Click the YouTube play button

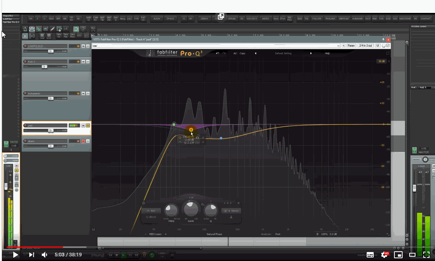(x=16, y=255)
